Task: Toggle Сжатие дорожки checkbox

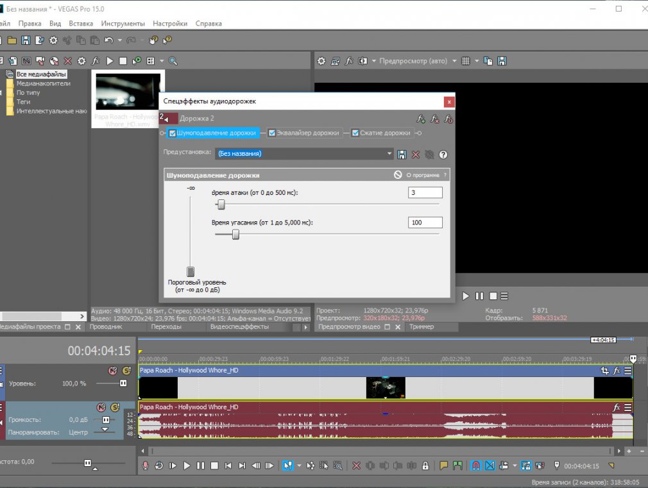Action: pyautogui.click(x=355, y=133)
